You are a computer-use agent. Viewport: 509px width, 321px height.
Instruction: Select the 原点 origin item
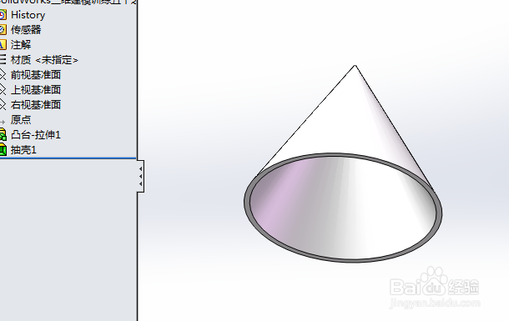[21, 120]
